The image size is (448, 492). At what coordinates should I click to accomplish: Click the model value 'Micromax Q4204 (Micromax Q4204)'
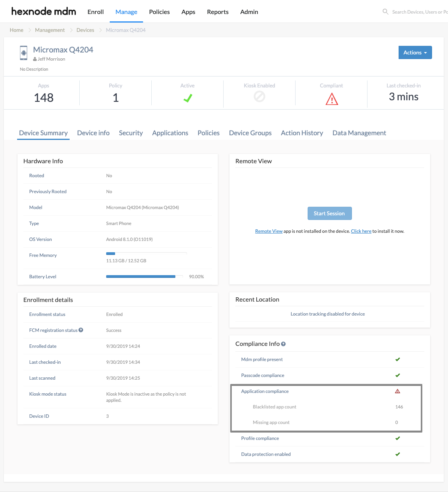[142, 208]
